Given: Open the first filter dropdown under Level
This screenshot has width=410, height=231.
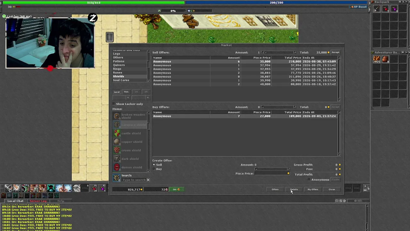Looking at the screenshot, I should pos(121,98).
